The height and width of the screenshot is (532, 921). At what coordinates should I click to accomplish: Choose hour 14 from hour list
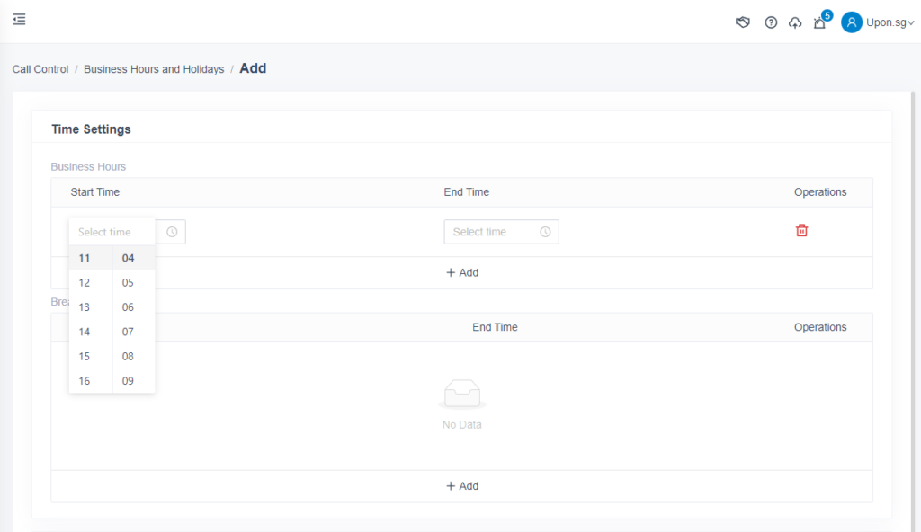click(x=85, y=332)
